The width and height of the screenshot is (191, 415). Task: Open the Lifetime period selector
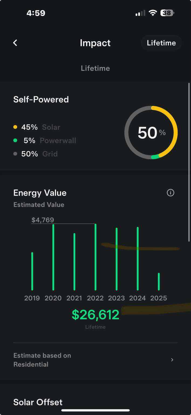pos(161,43)
